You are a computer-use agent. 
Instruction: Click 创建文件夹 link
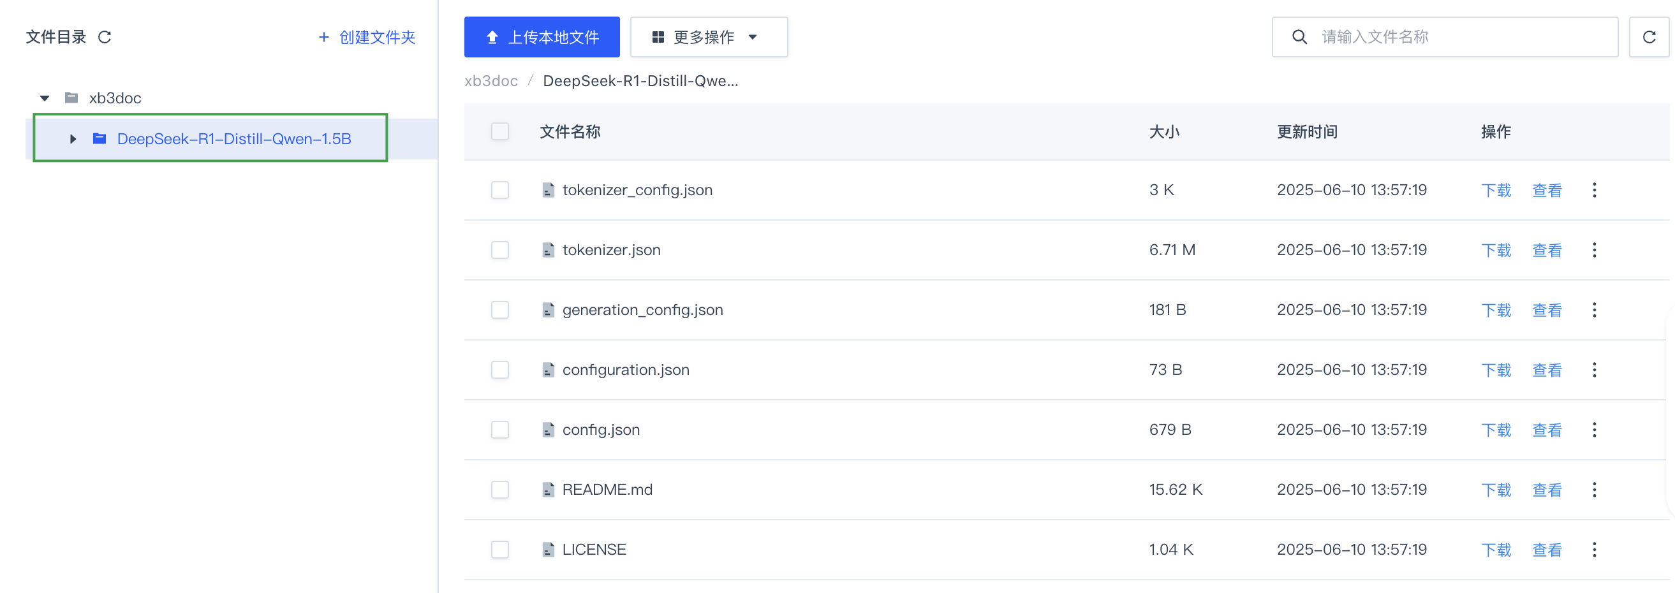[367, 37]
